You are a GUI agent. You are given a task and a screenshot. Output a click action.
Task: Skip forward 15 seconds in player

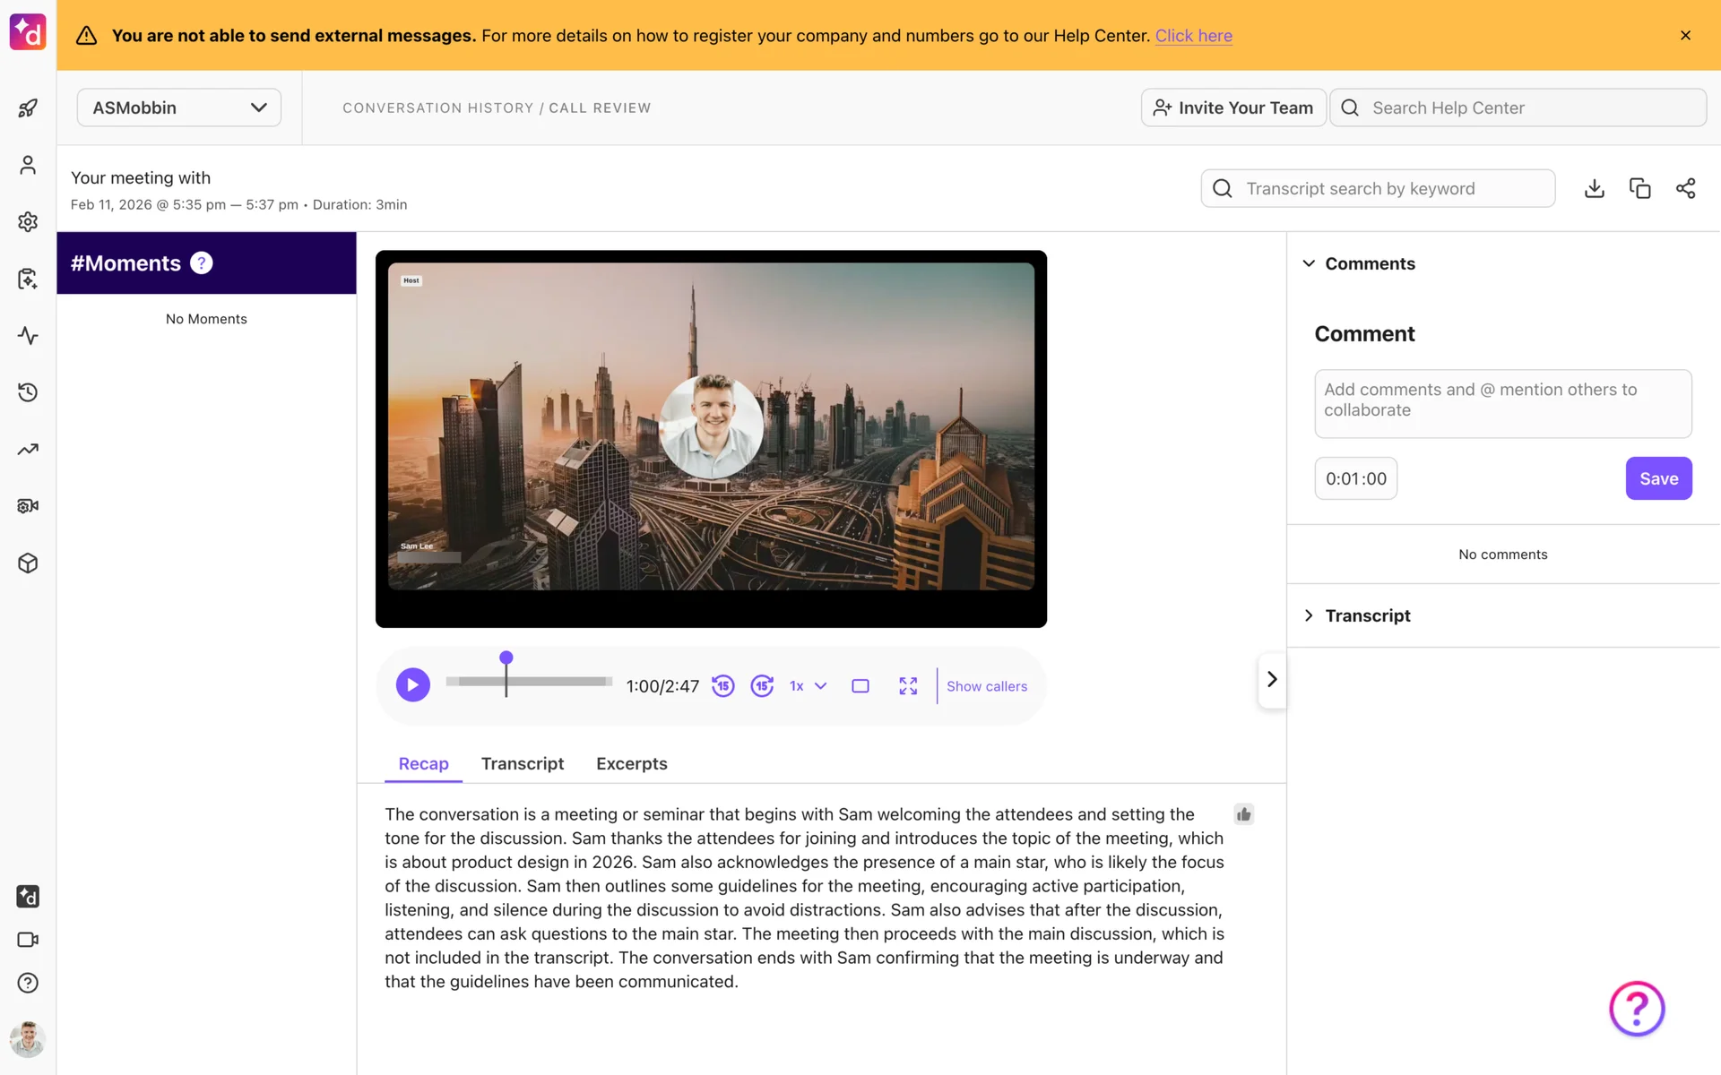[762, 686]
